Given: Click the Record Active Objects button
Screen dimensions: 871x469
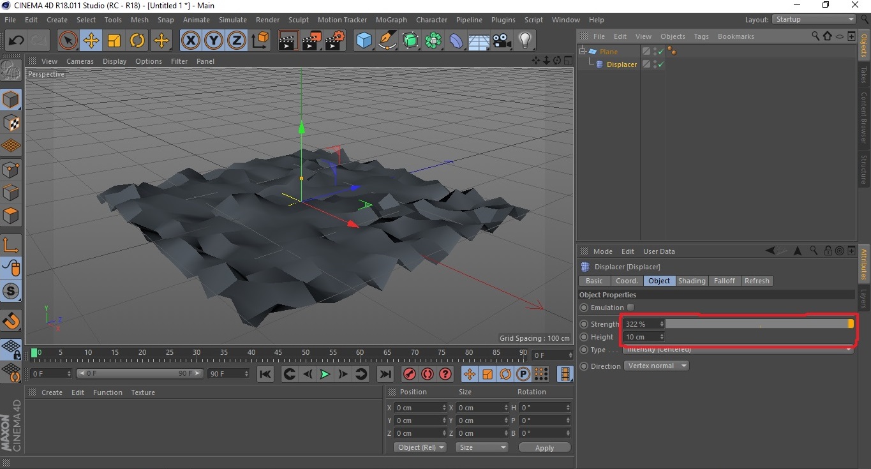Looking at the screenshot, I should point(410,374).
